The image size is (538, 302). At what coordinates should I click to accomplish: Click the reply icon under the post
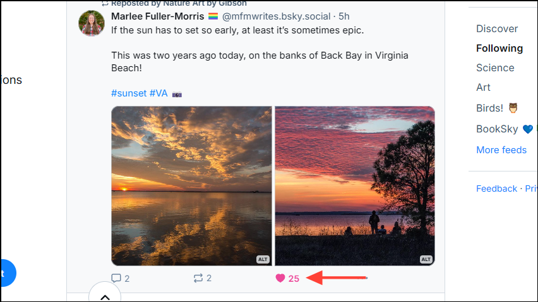pos(116,278)
